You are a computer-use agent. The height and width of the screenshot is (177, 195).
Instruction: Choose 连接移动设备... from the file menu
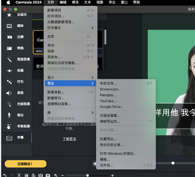[70, 104]
